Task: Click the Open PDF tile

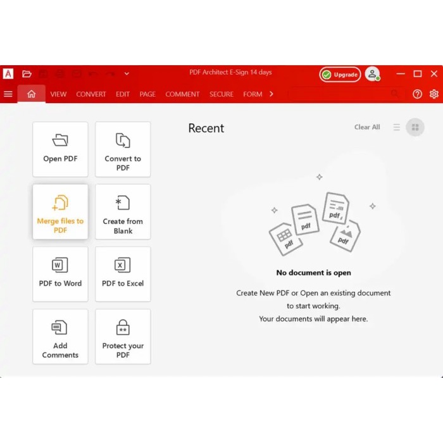Action: [x=60, y=149]
